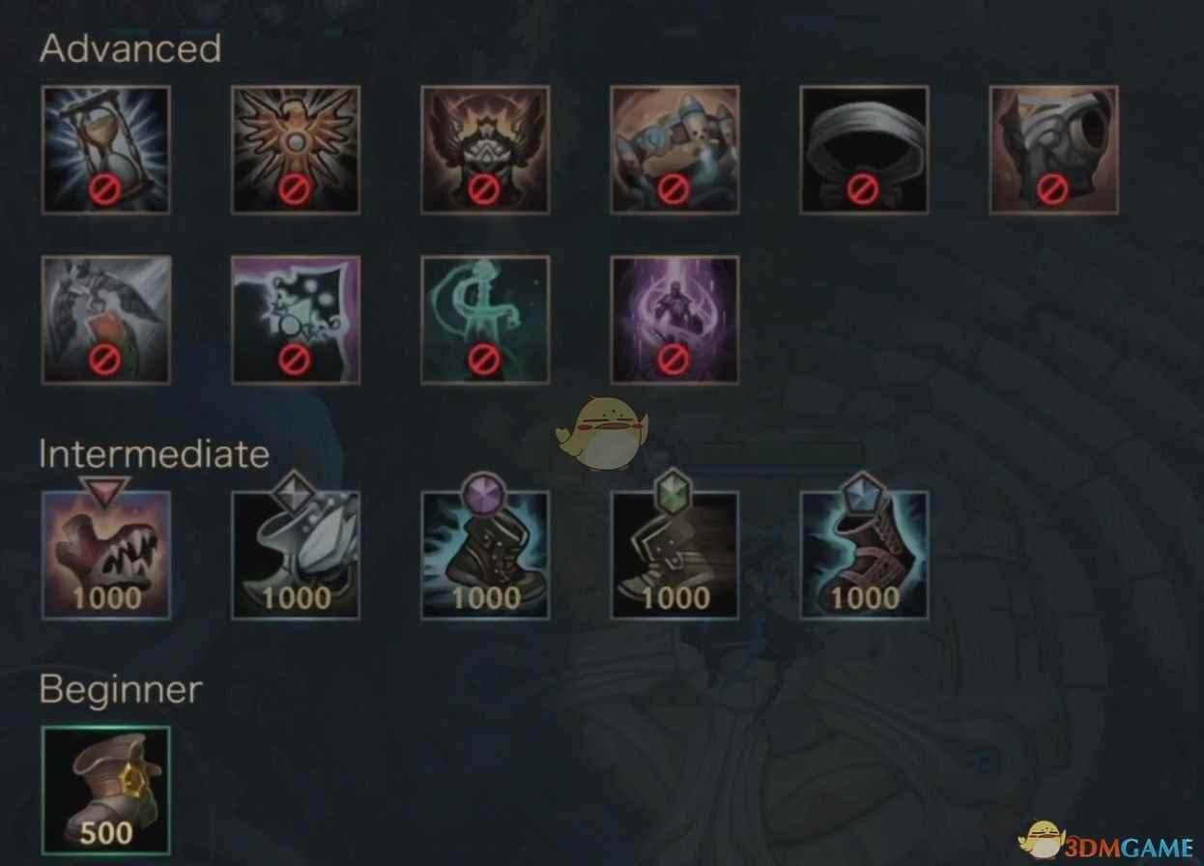
Task: Select the silver Plated Steelcaps boots
Action: [296, 555]
